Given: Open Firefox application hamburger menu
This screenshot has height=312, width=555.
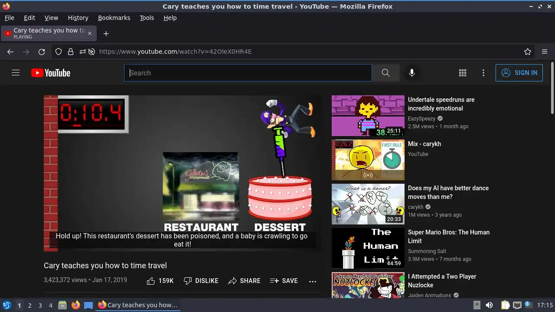Looking at the screenshot, I should point(545,52).
